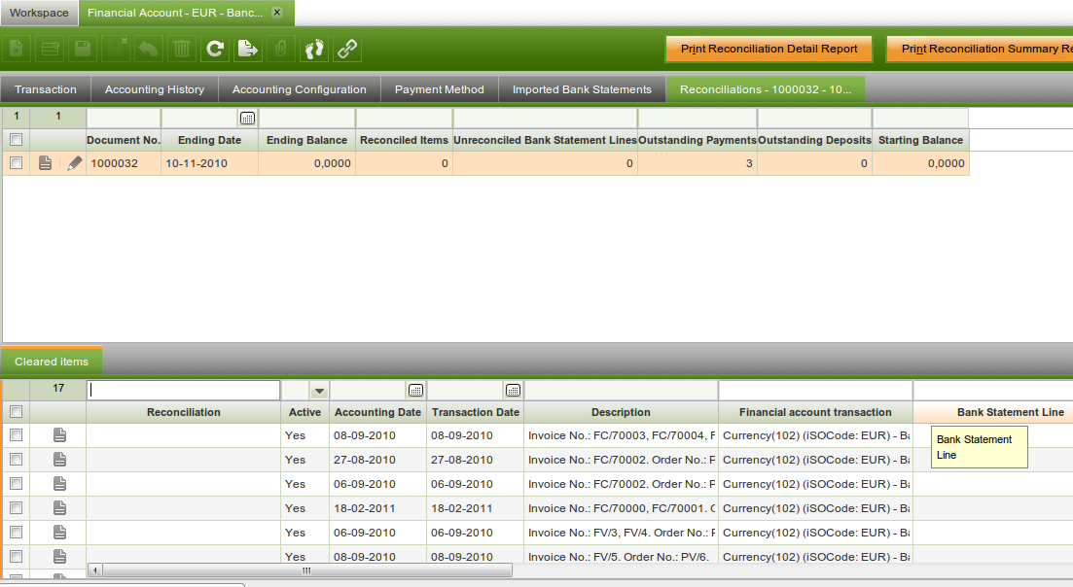This screenshot has width=1073, height=587.
Task: Click the Delete trash can icon
Action: click(x=181, y=49)
